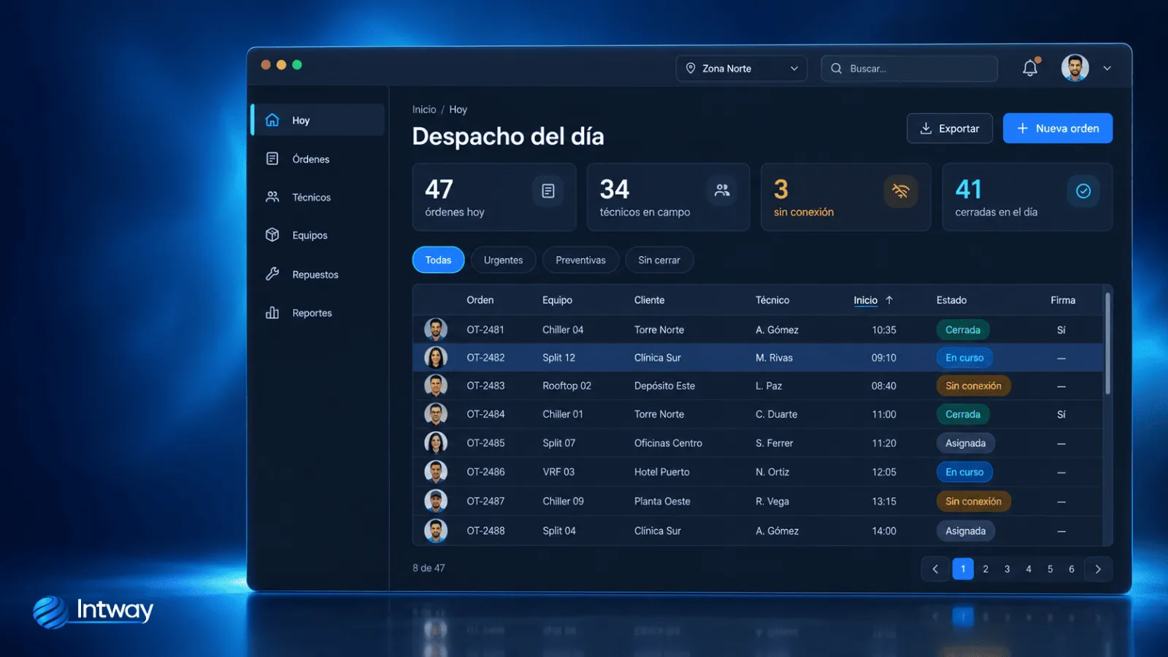This screenshot has width=1168, height=657.
Task: Click client cell Planta Oeste
Action: tap(662, 502)
